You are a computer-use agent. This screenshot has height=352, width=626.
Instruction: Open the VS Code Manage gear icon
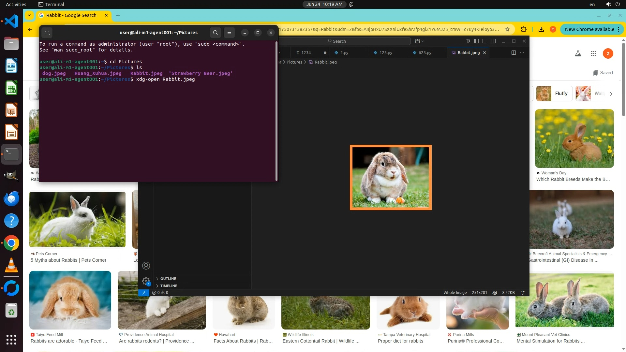point(146,281)
